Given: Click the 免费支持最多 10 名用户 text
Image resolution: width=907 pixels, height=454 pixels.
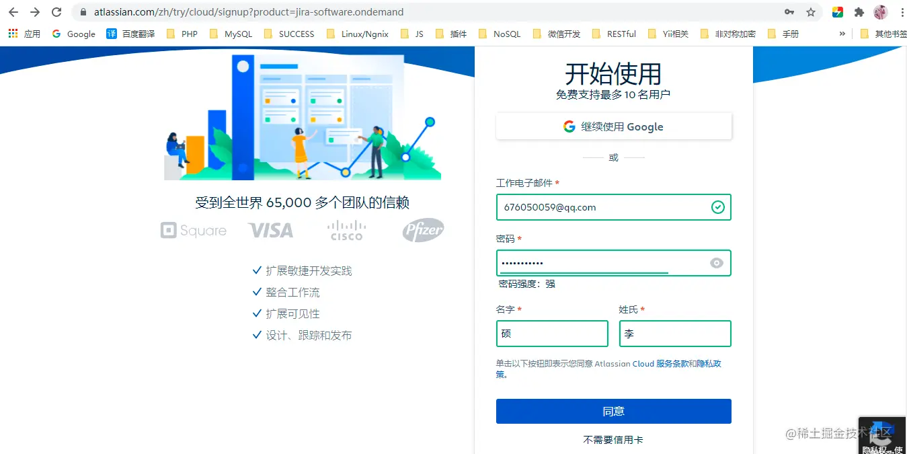Looking at the screenshot, I should 613,95.
